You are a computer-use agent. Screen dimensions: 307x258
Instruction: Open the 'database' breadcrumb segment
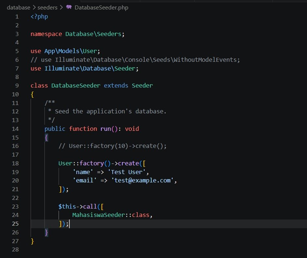point(18,8)
